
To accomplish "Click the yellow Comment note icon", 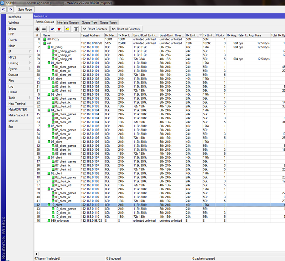I will coord(67,29).
